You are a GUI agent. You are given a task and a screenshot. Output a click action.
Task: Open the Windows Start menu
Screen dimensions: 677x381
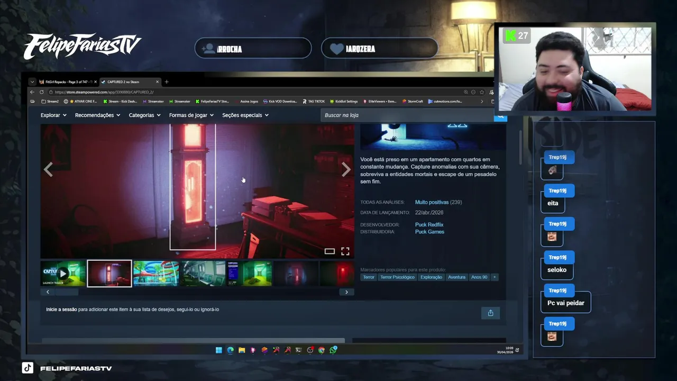coord(218,350)
